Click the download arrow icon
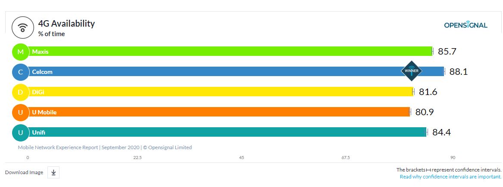 pyautogui.click(x=53, y=172)
